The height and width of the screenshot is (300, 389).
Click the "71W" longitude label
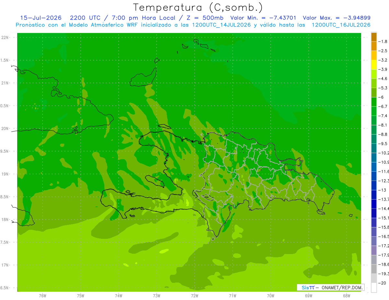click(x=232, y=296)
